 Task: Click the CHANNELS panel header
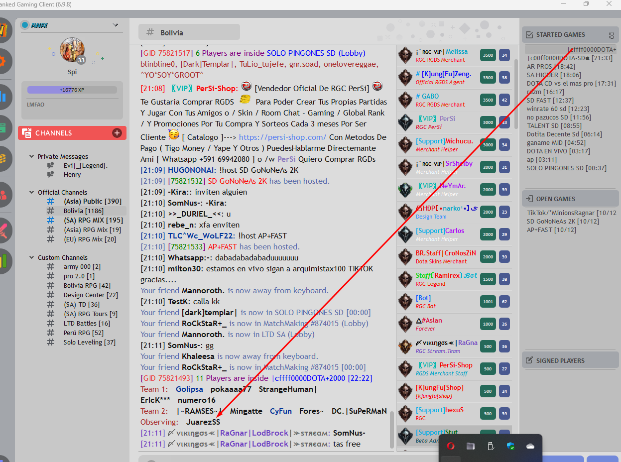coord(72,133)
